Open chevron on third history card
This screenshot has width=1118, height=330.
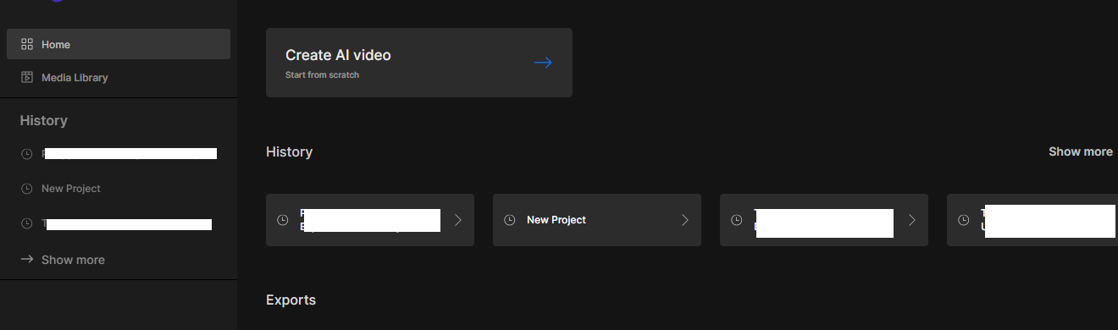(912, 220)
